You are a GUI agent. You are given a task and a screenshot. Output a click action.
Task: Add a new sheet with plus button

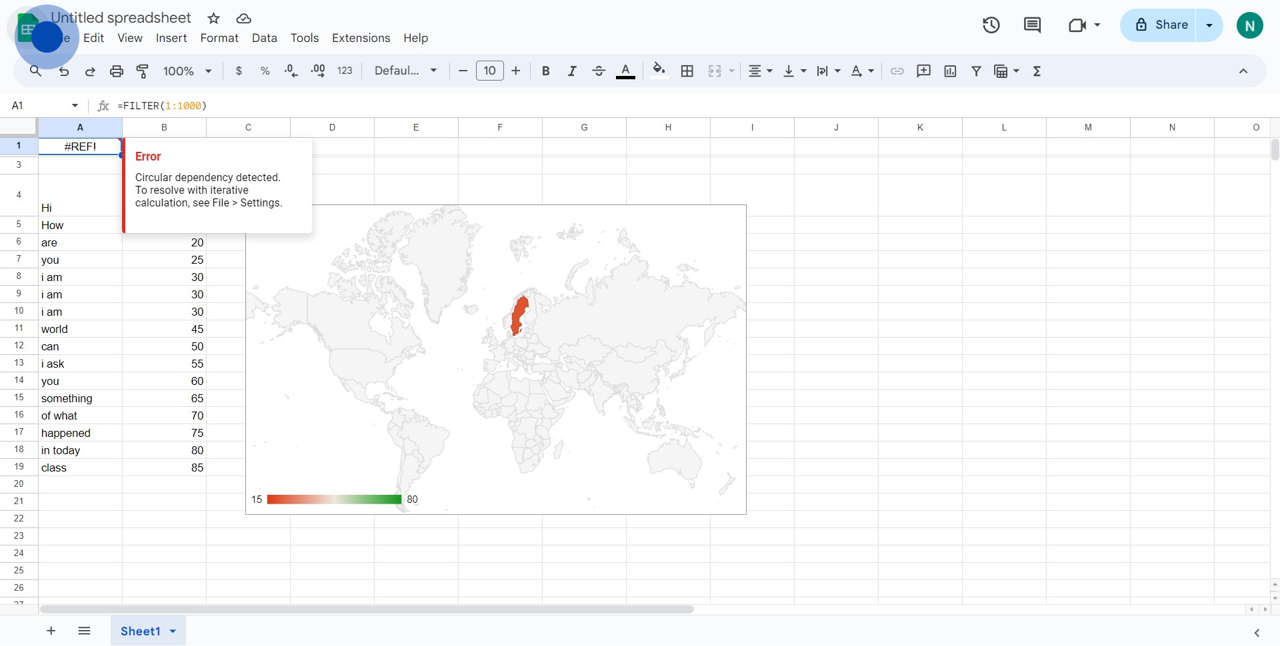tap(51, 631)
